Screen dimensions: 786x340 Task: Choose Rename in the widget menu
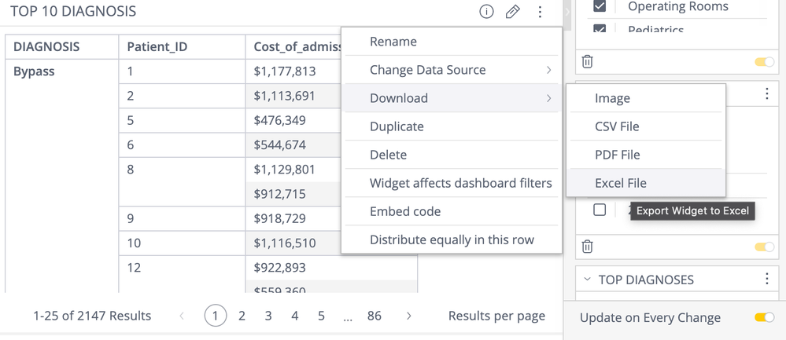[x=393, y=42]
